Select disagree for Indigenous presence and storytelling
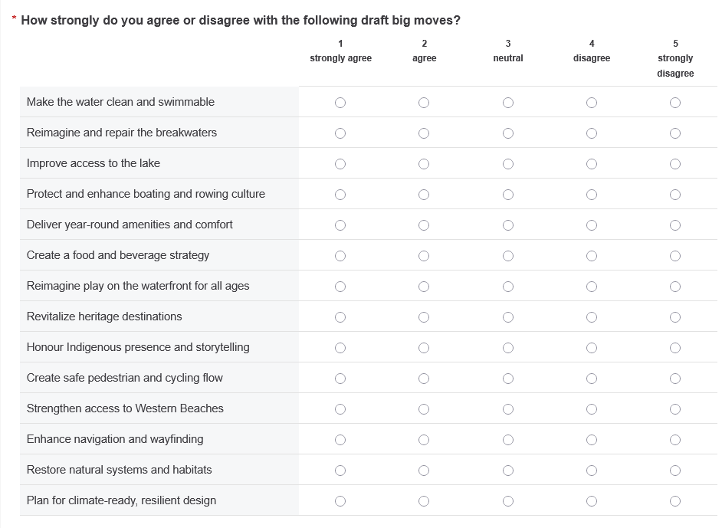This screenshot has height=528, width=722. pos(591,348)
